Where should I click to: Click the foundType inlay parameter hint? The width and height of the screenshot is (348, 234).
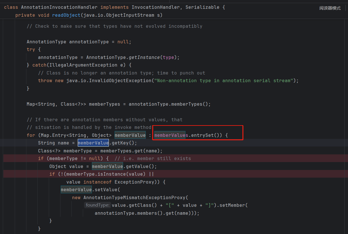[x=97, y=205]
